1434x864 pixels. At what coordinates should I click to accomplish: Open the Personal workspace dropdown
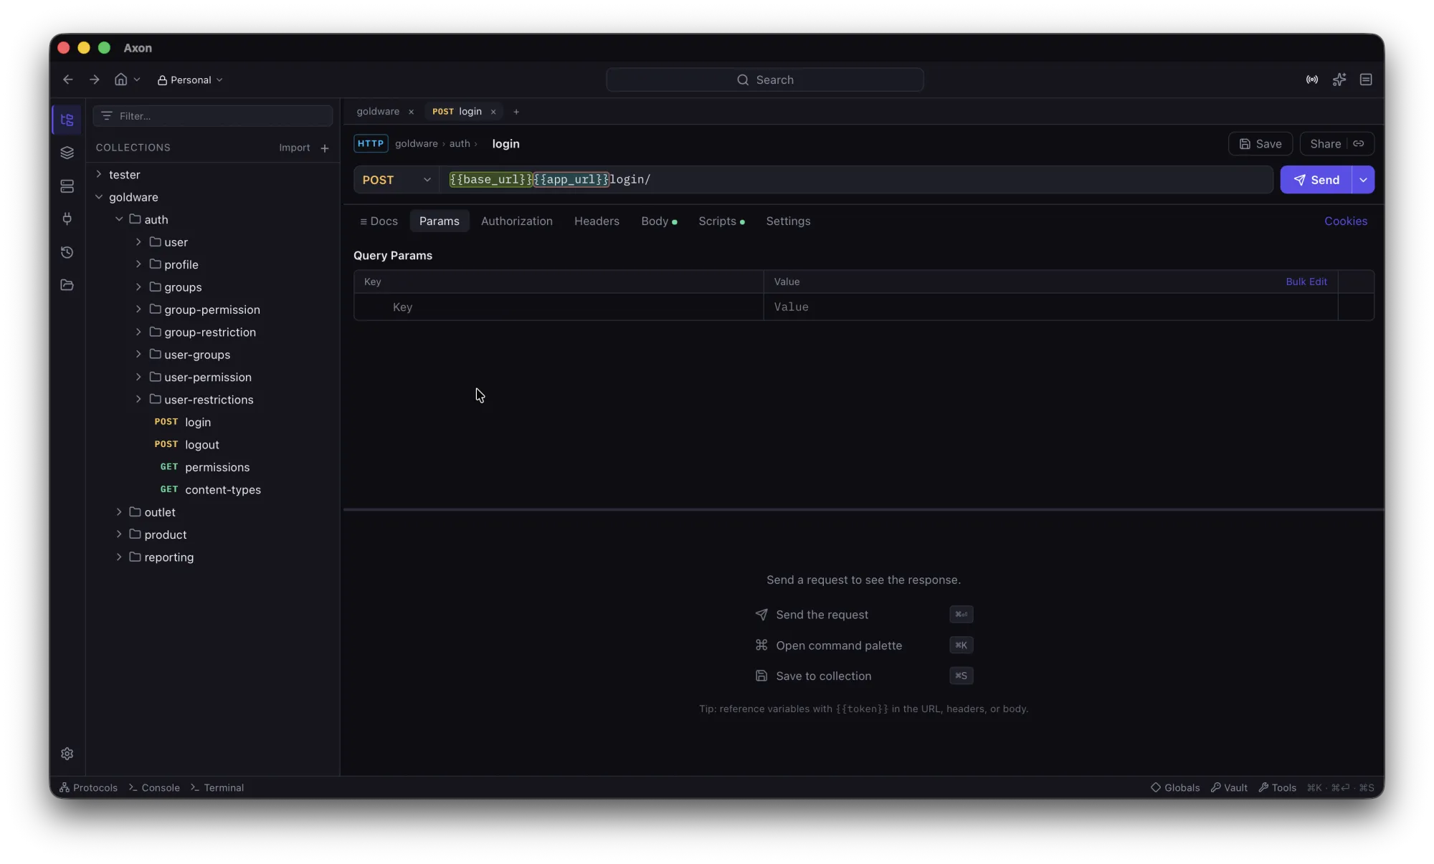[x=190, y=80]
